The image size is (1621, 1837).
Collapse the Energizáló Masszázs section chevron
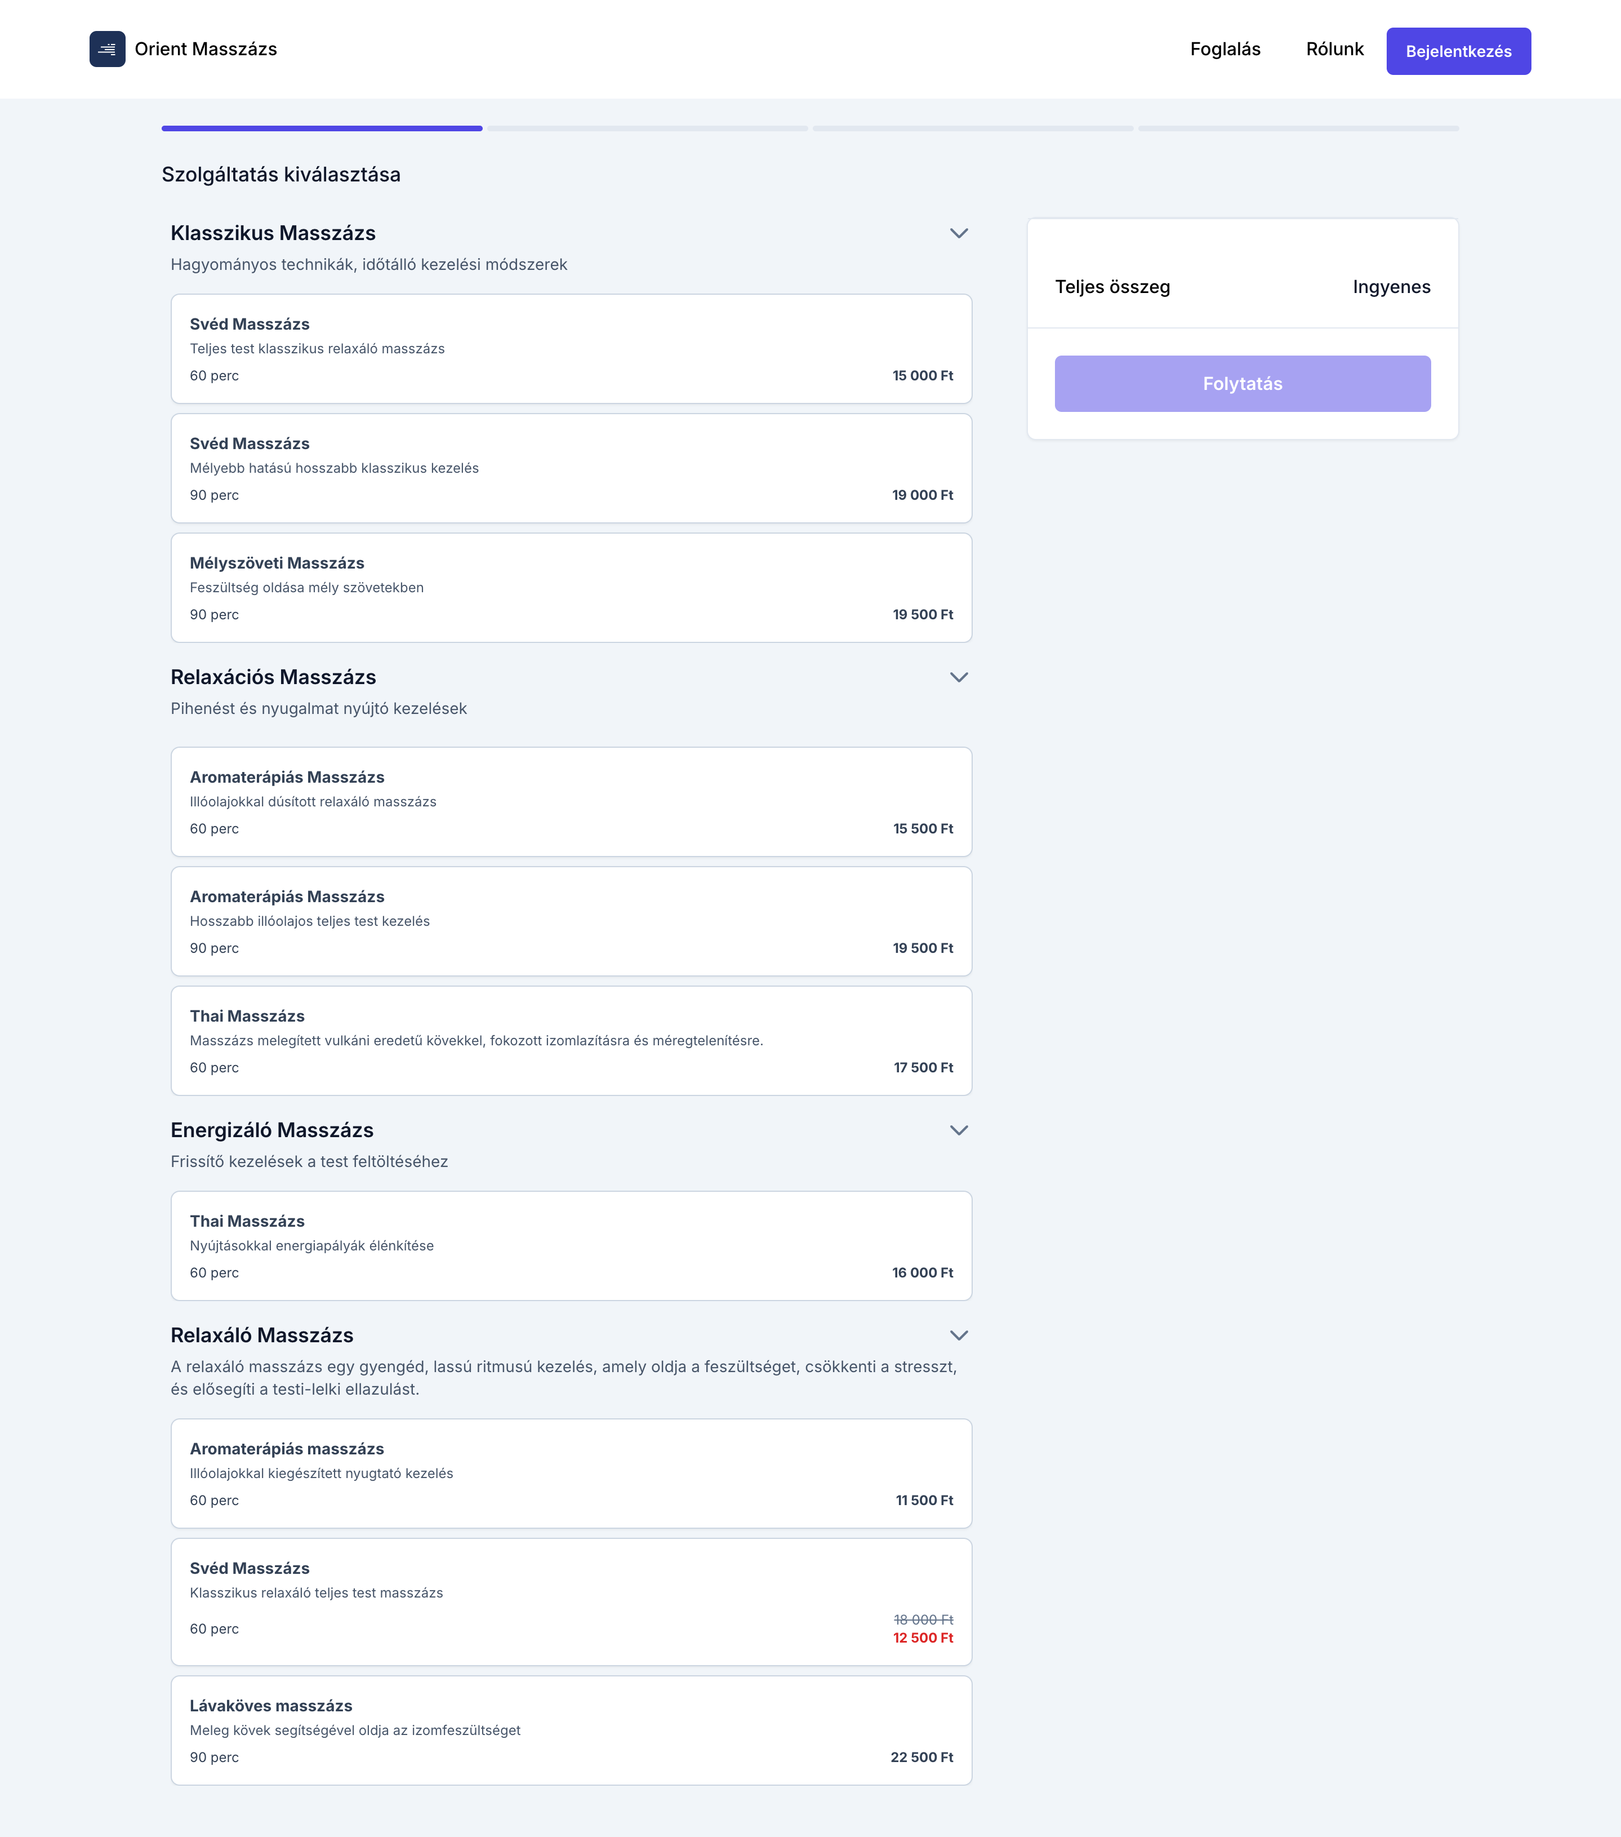click(959, 1130)
